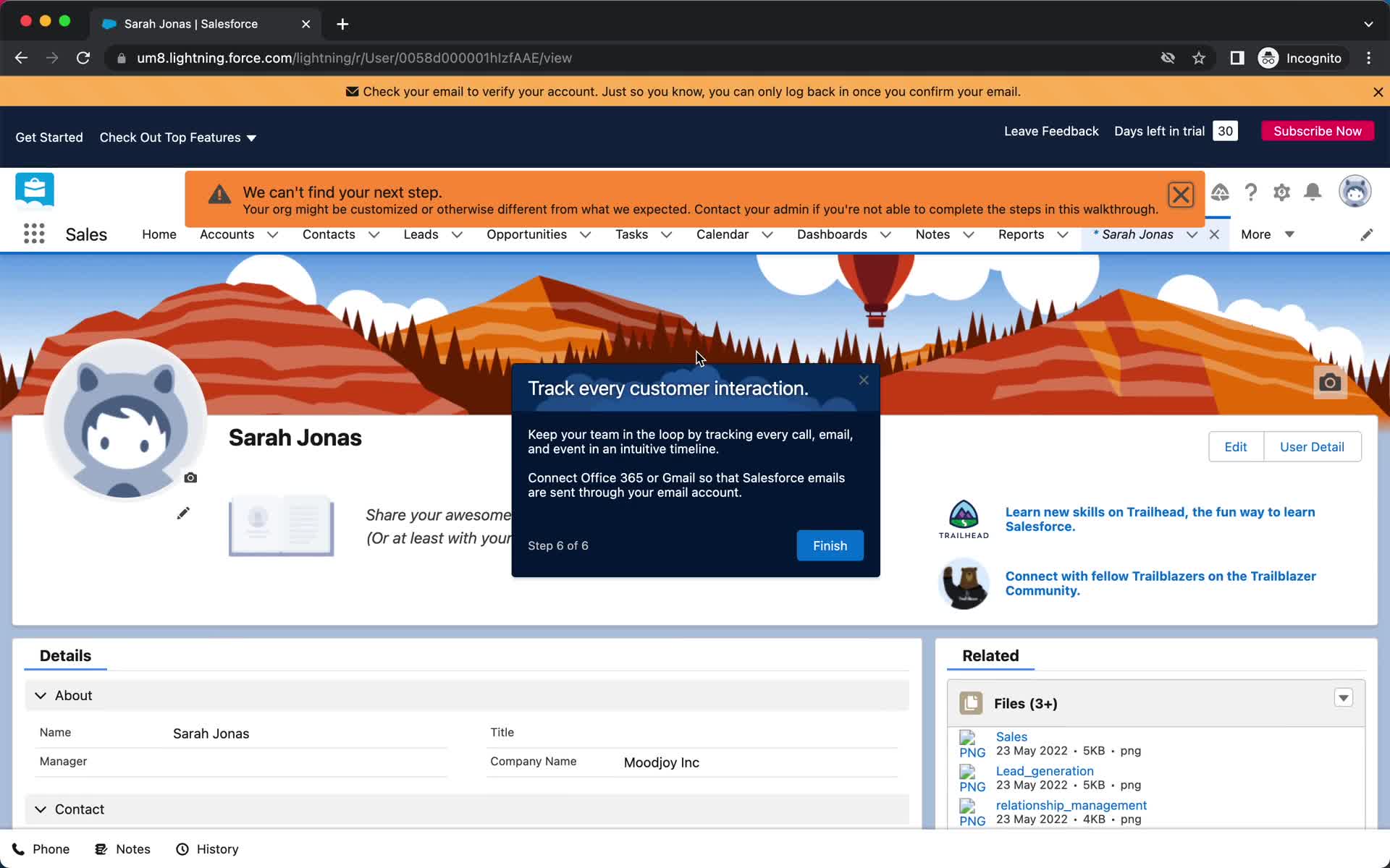This screenshot has height=868, width=1390.
Task: Click the Subscribe Now button
Action: (1318, 131)
